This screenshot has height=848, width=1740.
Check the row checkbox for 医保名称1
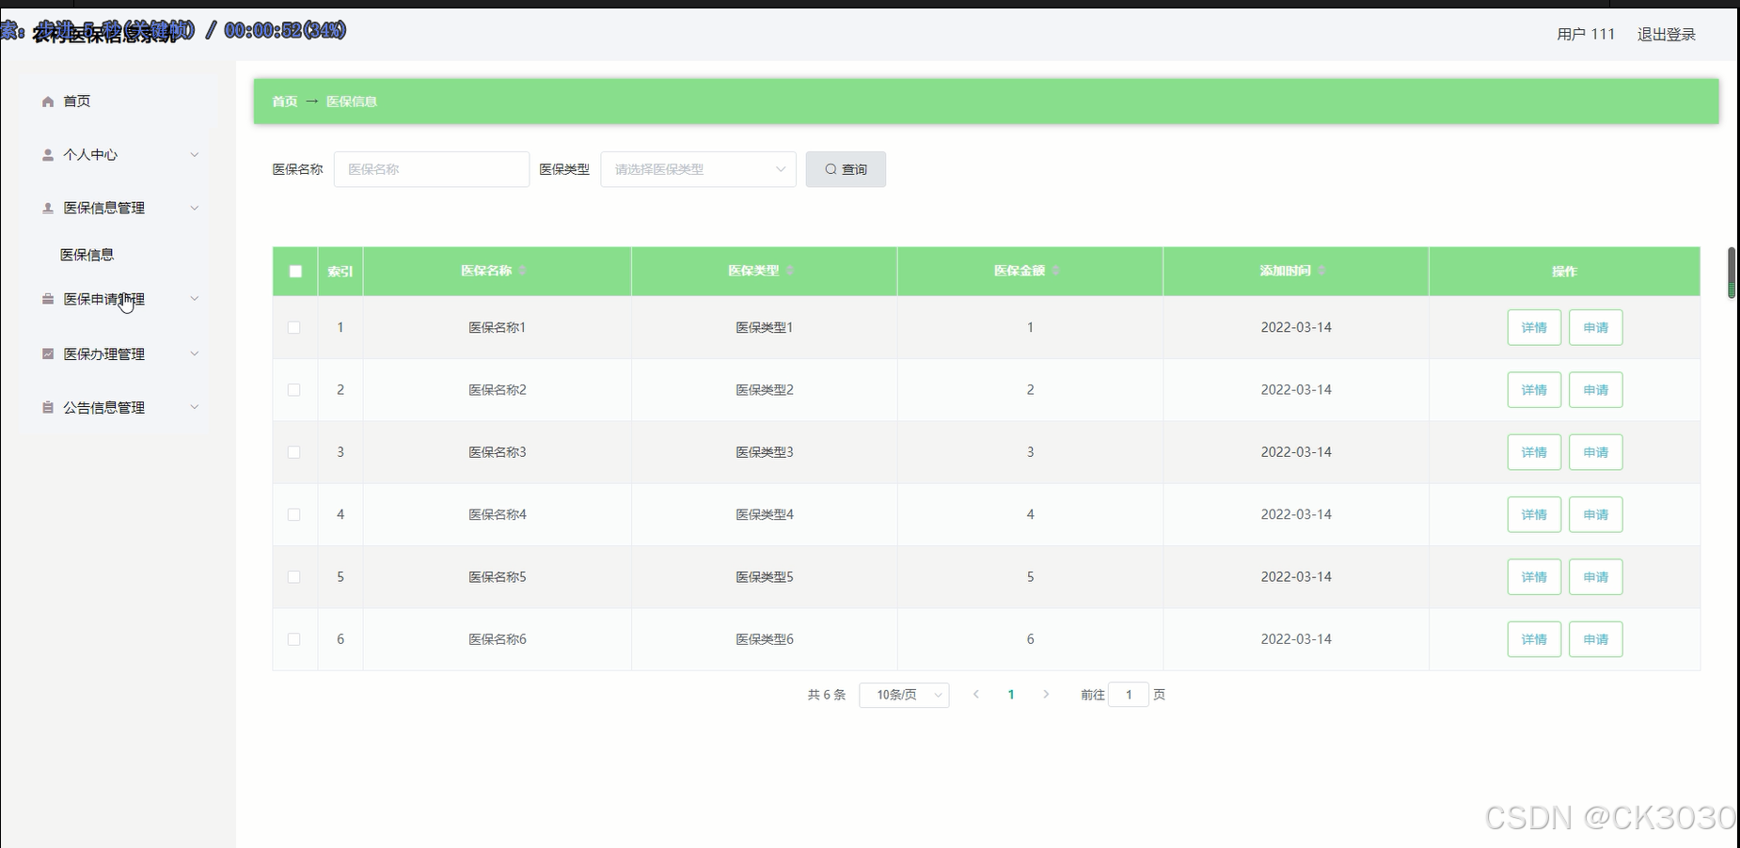pos(295,327)
